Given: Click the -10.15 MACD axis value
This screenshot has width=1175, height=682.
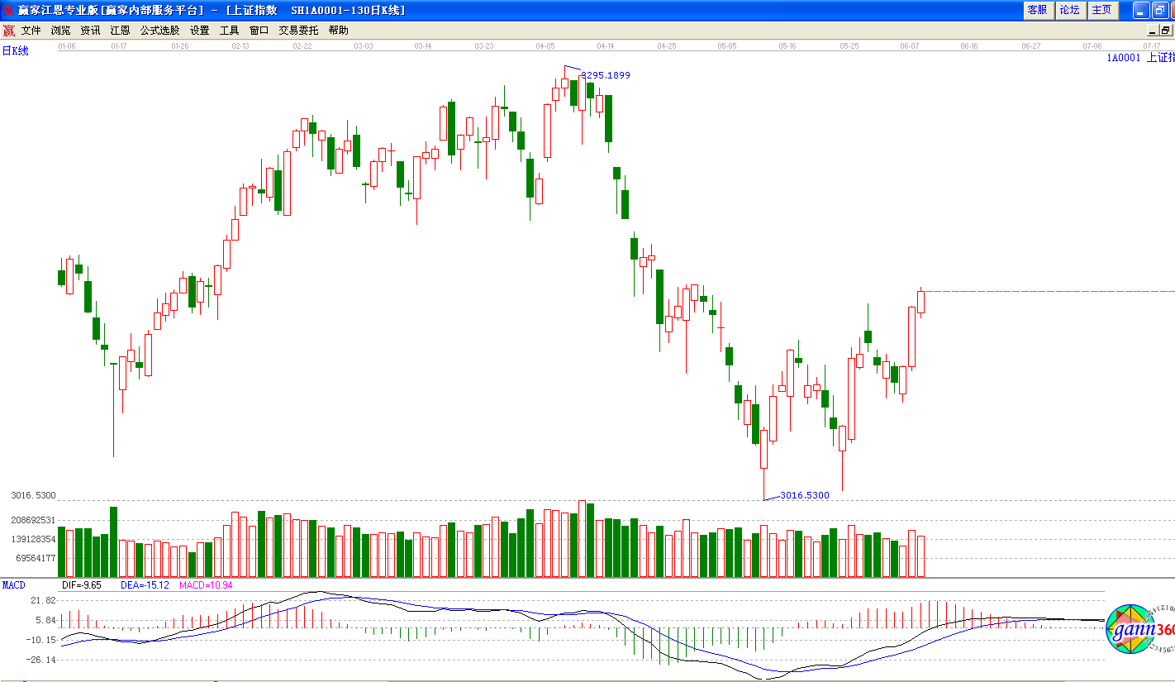Looking at the screenshot, I should click(41, 640).
